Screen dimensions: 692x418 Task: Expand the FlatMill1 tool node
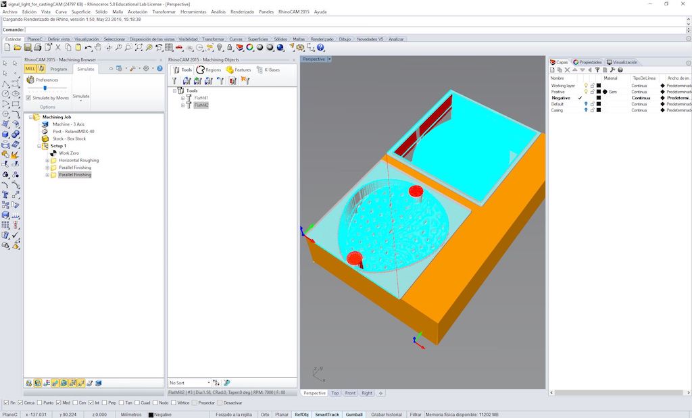(x=182, y=98)
